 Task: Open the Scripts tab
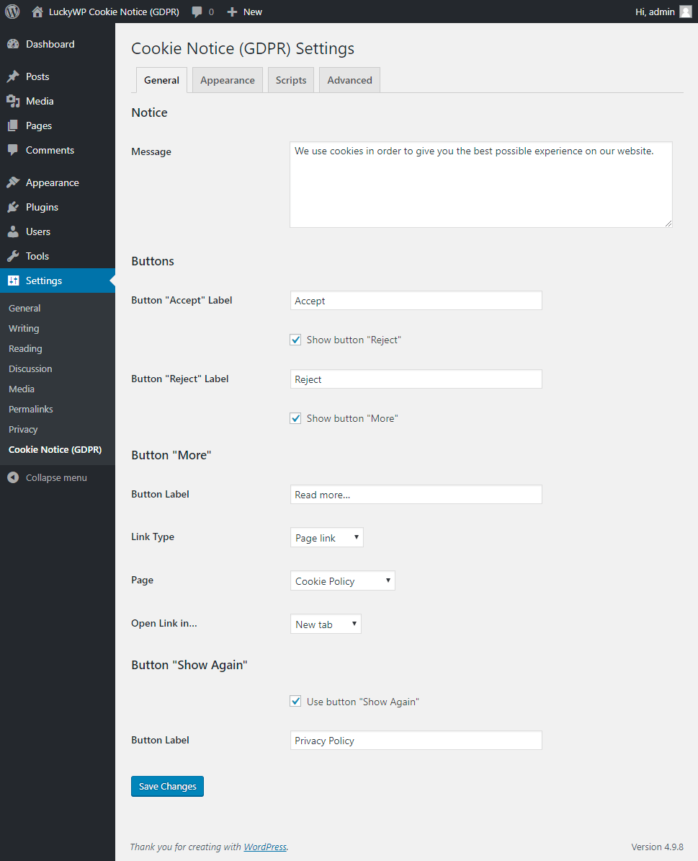[291, 80]
